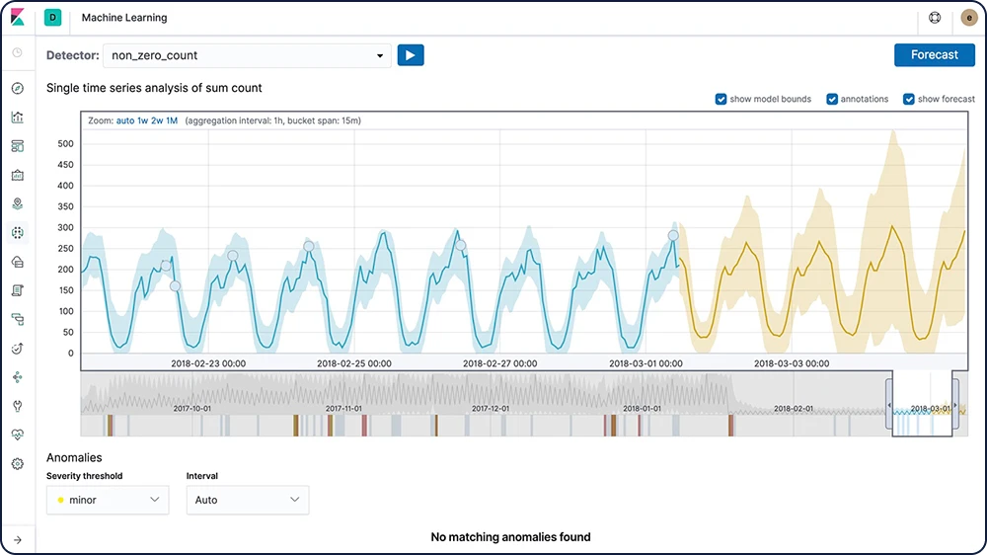Open Dev Tools wrench icon
Image resolution: width=987 pixels, height=555 pixels.
point(17,406)
